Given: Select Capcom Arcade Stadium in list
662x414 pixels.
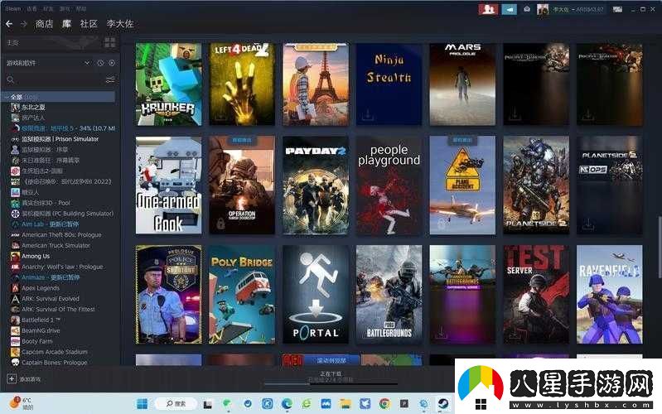Looking at the screenshot, I should point(55,352).
